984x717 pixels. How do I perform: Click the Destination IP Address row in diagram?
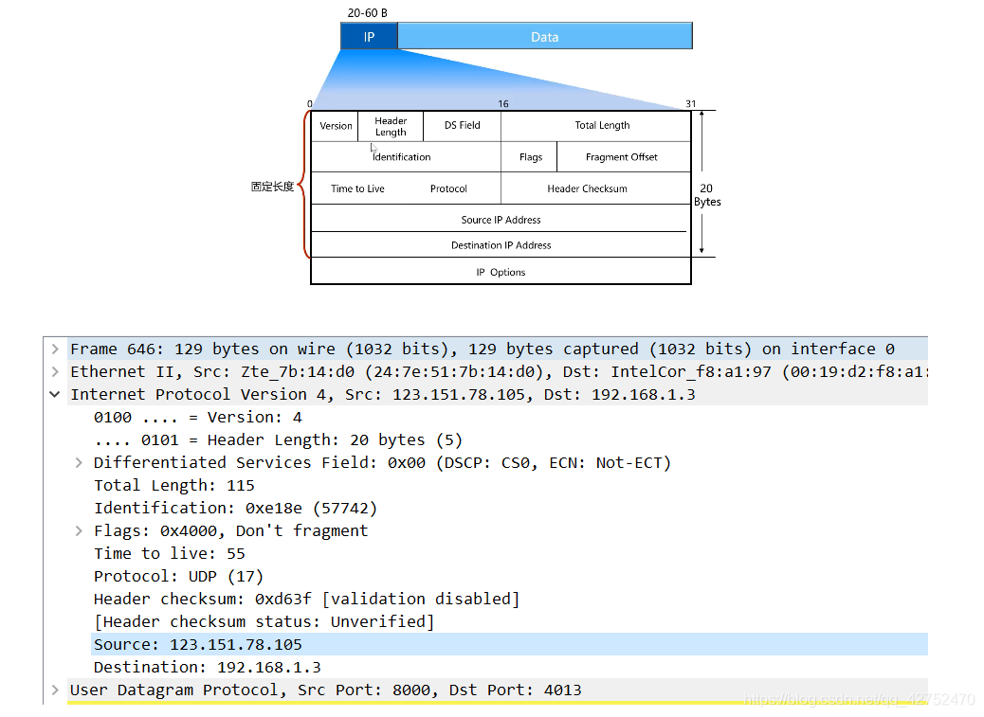501,245
